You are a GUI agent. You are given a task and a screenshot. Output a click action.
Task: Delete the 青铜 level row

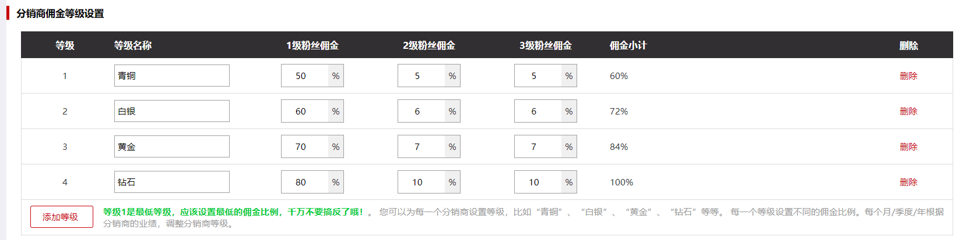908,76
